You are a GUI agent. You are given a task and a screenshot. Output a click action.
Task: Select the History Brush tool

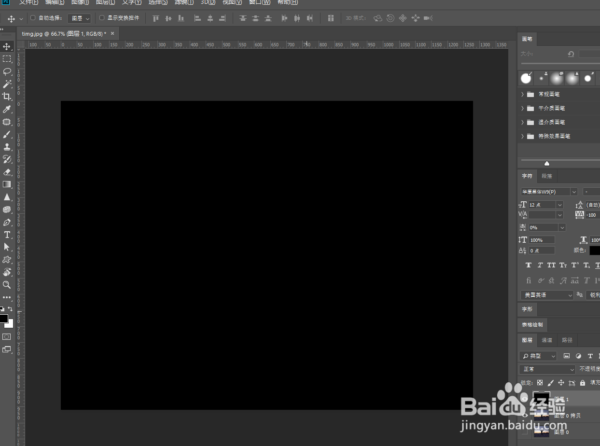point(7,159)
